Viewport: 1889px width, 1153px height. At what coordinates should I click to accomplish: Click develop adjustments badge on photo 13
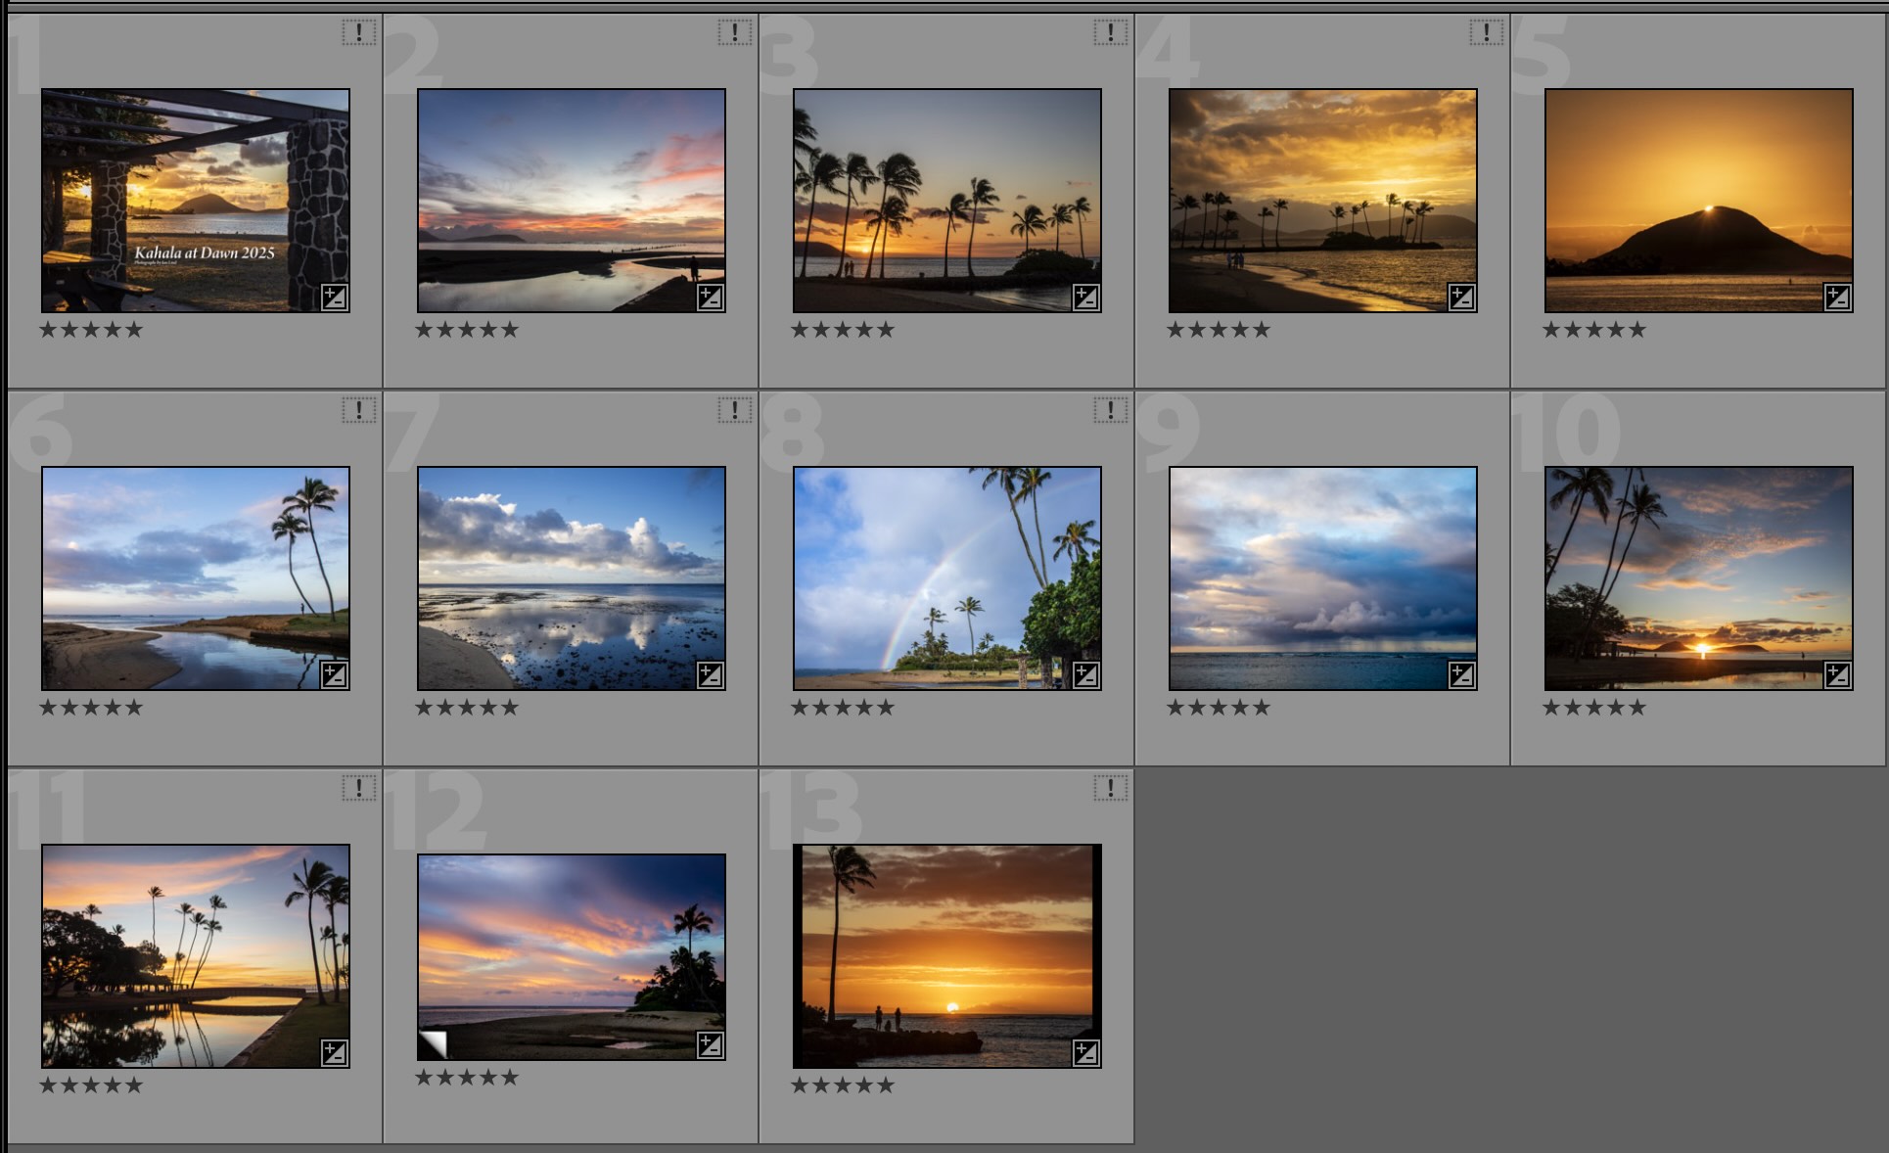[x=1085, y=1053]
